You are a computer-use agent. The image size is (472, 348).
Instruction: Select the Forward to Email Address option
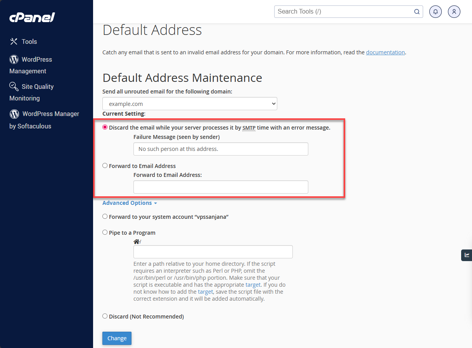click(105, 165)
